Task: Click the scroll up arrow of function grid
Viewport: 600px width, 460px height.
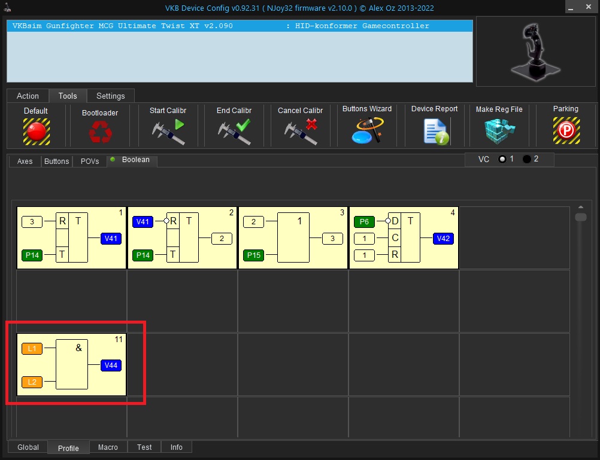Action: [581, 207]
